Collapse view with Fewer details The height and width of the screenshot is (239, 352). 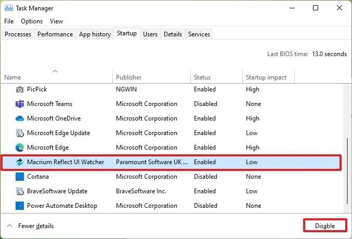tap(30, 226)
